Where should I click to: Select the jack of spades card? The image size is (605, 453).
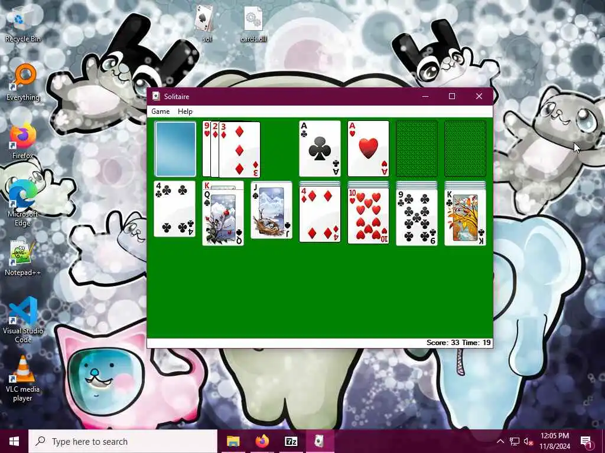(272, 211)
